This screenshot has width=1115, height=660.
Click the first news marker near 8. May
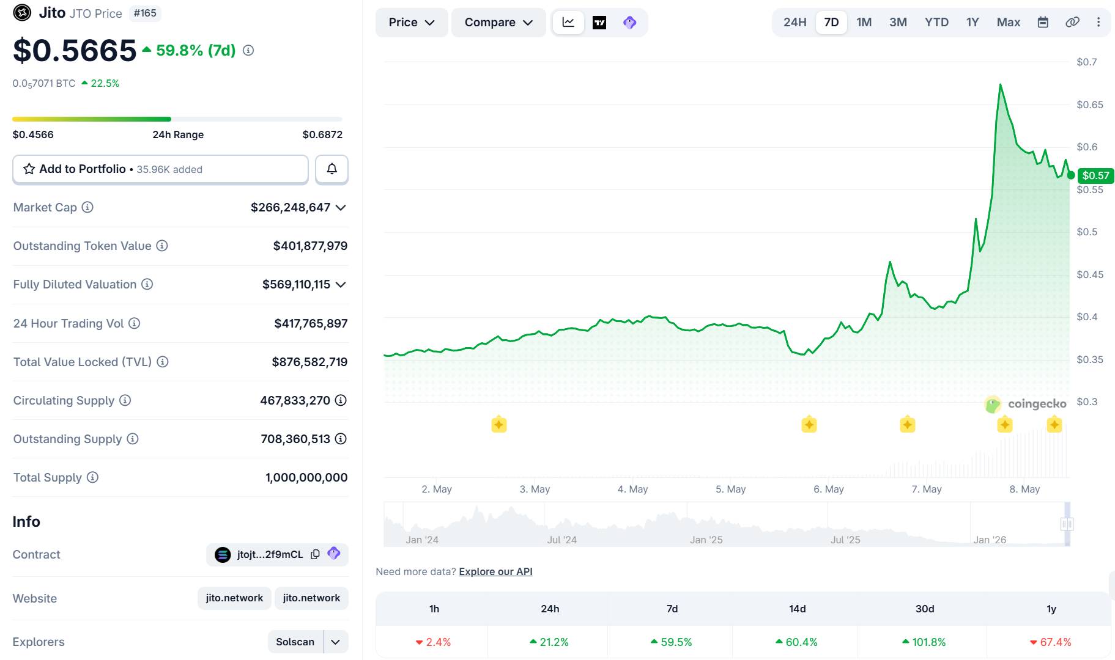tap(1005, 424)
